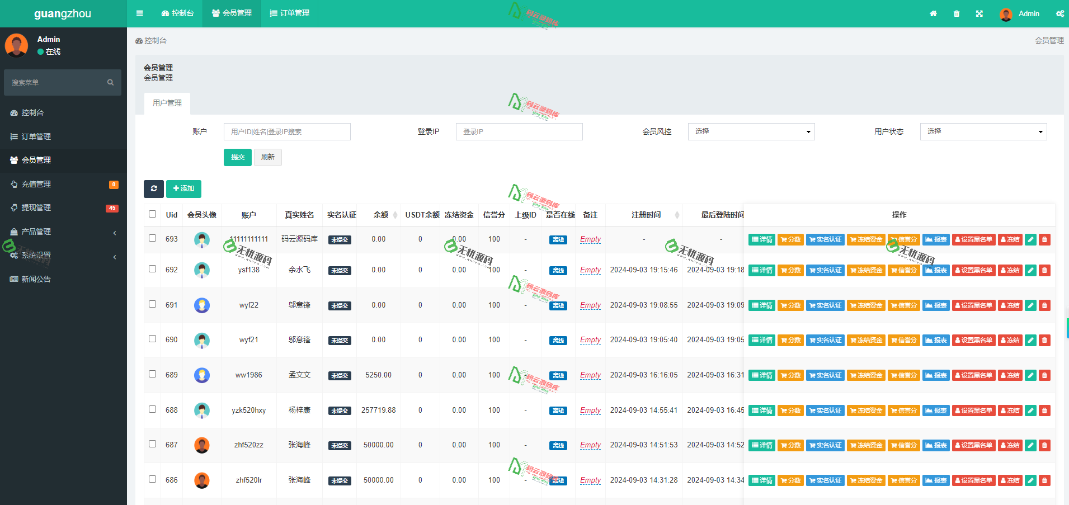This screenshot has height=505, width=1069.
Task: Click the 账户 search input field
Action: 287,132
